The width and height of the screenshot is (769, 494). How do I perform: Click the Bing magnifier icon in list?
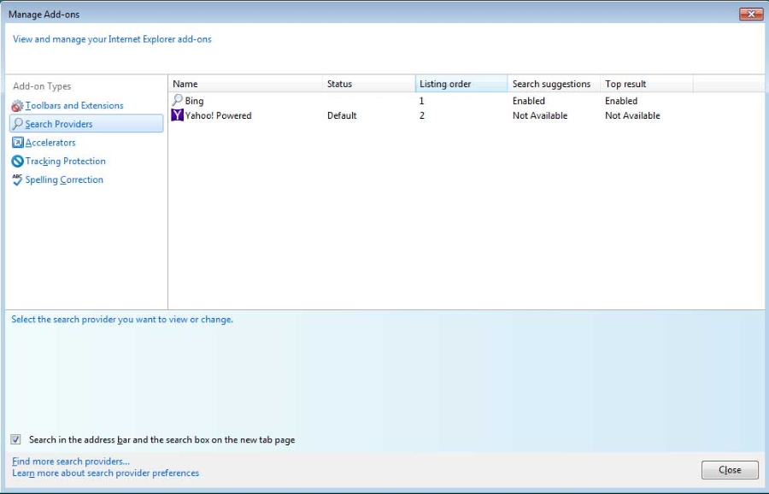click(x=177, y=101)
